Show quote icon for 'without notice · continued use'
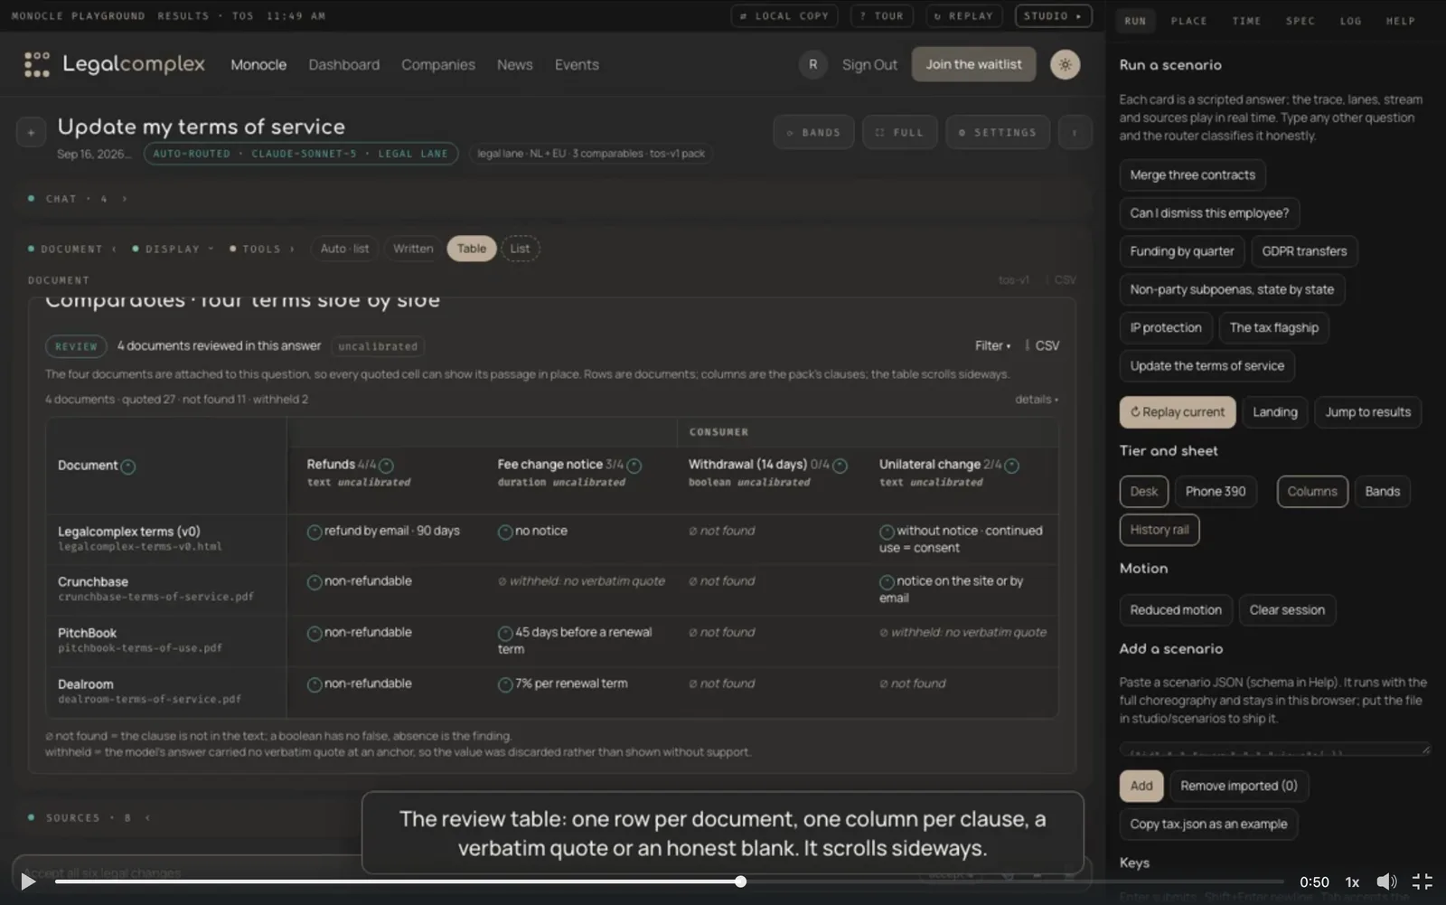The width and height of the screenshot is (1446, 905). 887,532
